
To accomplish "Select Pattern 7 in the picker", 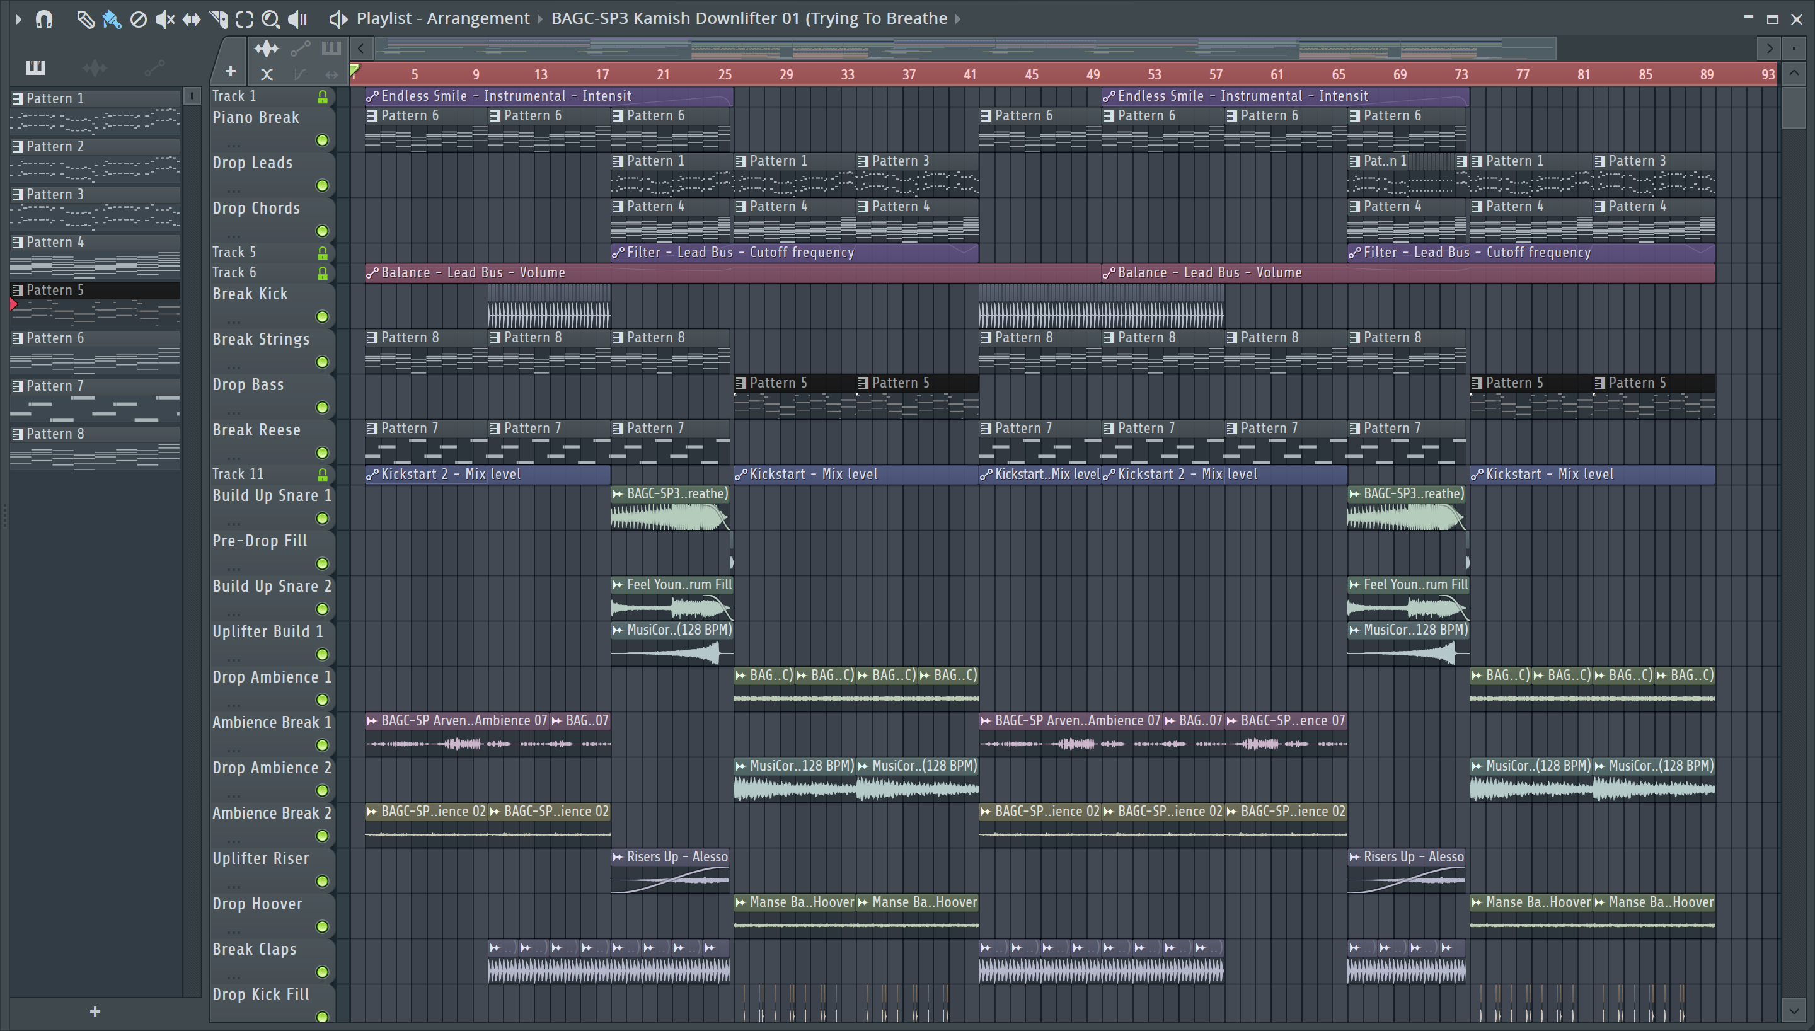I will (95, 400).
